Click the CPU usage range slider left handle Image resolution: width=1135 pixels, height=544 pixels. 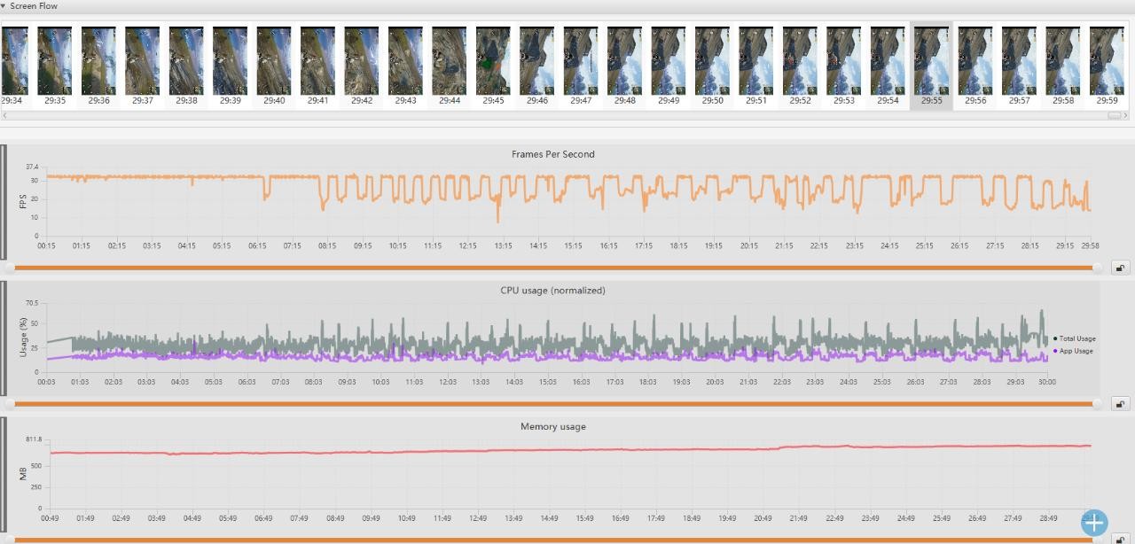click(10, 404)
